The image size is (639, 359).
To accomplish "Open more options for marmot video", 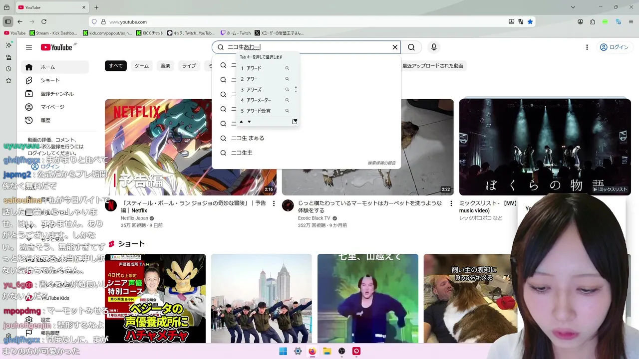I will [451, 203].
